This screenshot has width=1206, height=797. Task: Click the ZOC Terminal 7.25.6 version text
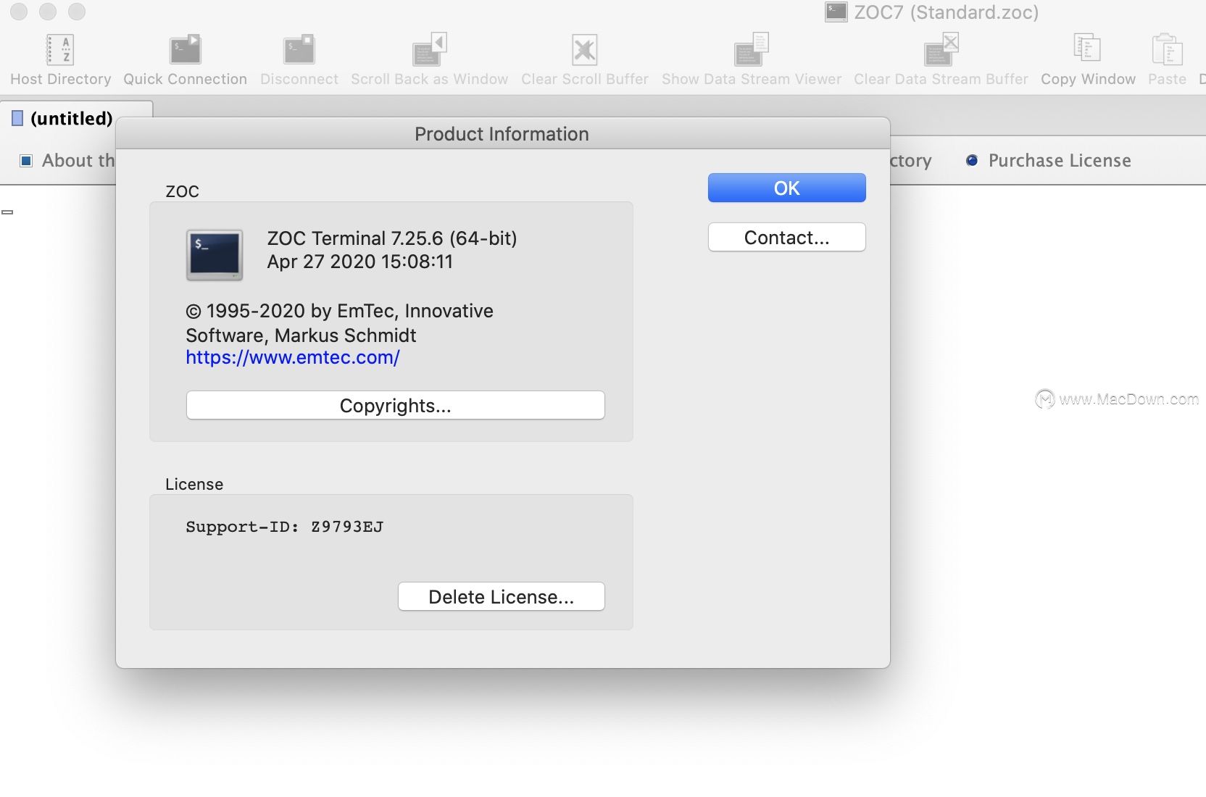coord(392,238)
